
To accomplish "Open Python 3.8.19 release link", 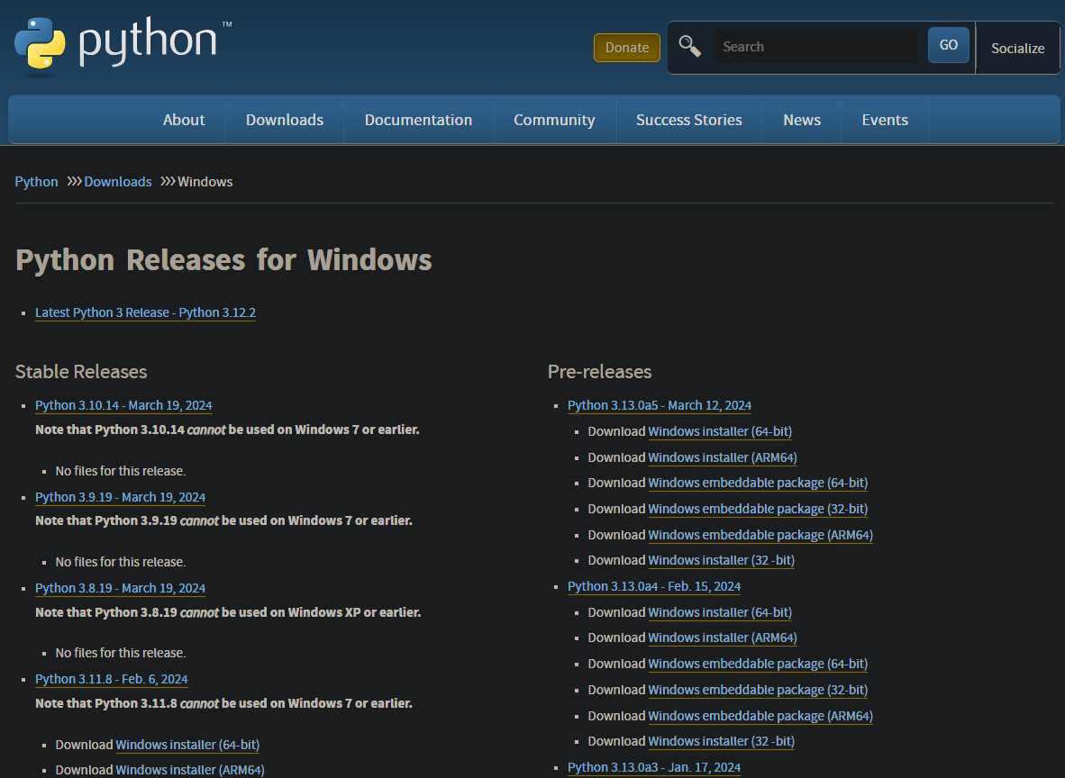I will tap(120, 588).
